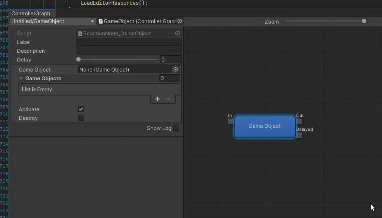This screenshot has height=218, width=382.
Task: Open the Untitiled/GameObject dropdown
Action: point(53,21)
